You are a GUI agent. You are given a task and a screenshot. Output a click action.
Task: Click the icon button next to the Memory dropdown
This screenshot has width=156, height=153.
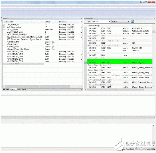[132, 22]
